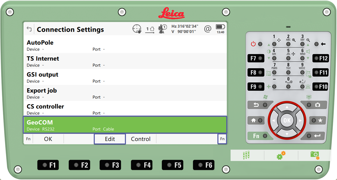Open the aiming target icon in status bar
This screenshot has width=337, height=180.
(137, 29)
